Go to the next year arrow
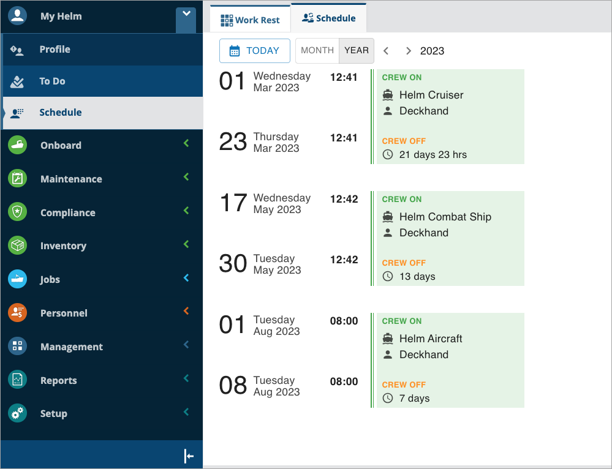The image size is (612, 469). 408,51
